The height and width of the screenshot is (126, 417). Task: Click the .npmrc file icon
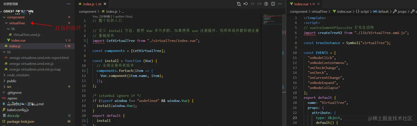pos(4,98)
